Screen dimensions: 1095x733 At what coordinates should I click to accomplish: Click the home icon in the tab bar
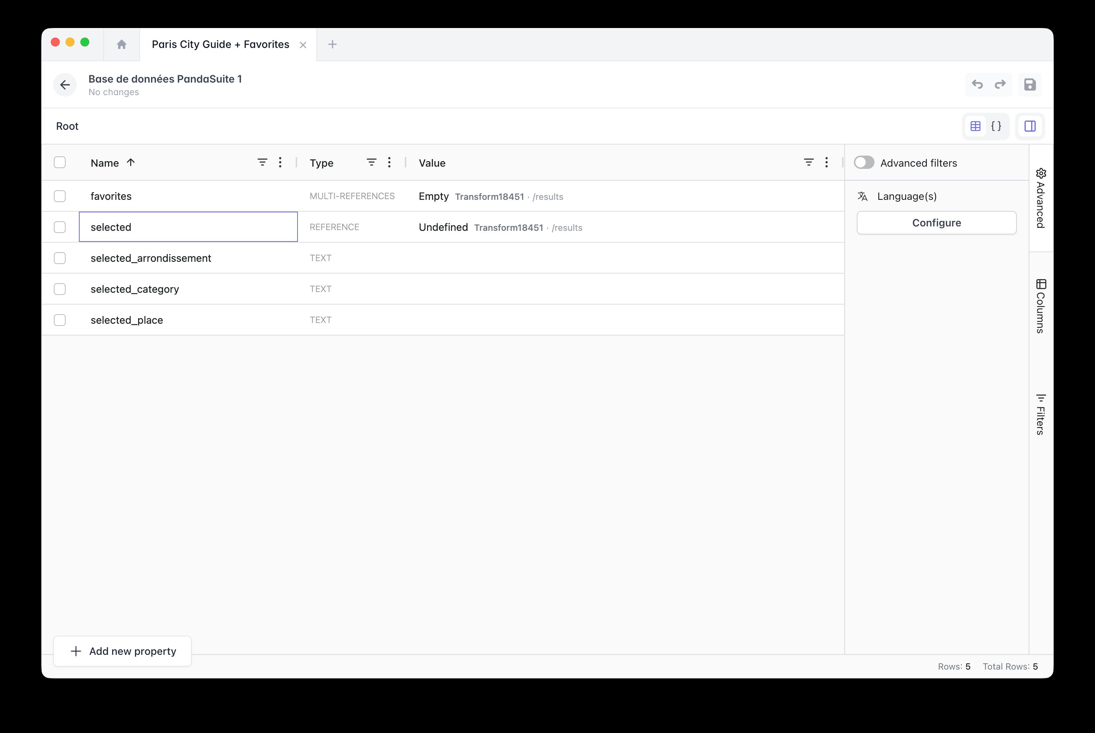coord(122,44)
